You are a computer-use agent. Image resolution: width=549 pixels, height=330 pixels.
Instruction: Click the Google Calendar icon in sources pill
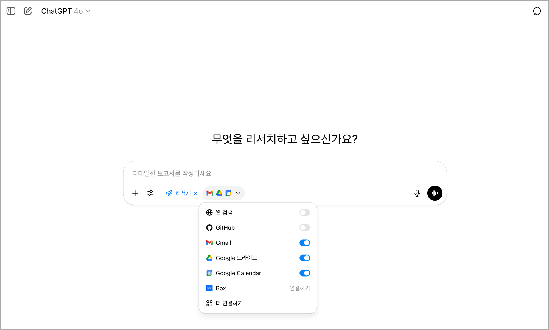(228, 193)
